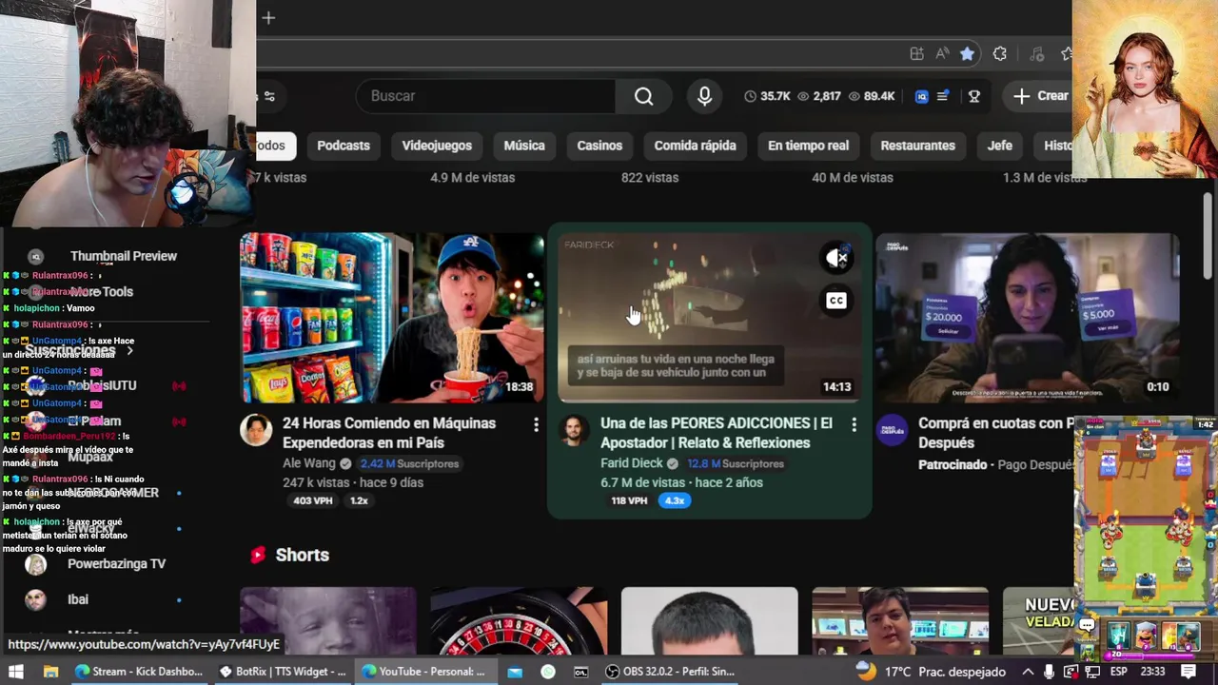This screenshot has height=685, width=1218.
Task: Open Powerbazinga TV subscription
Action: point(116,564)
